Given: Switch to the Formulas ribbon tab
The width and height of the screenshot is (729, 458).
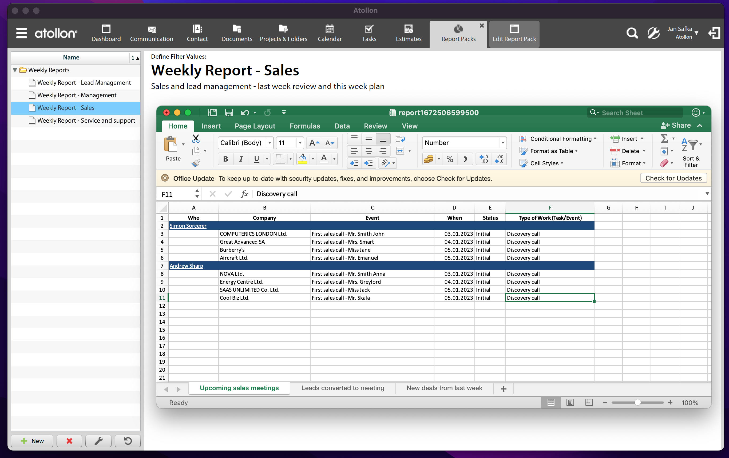Looking at the screenshot, I should (305, 126).
